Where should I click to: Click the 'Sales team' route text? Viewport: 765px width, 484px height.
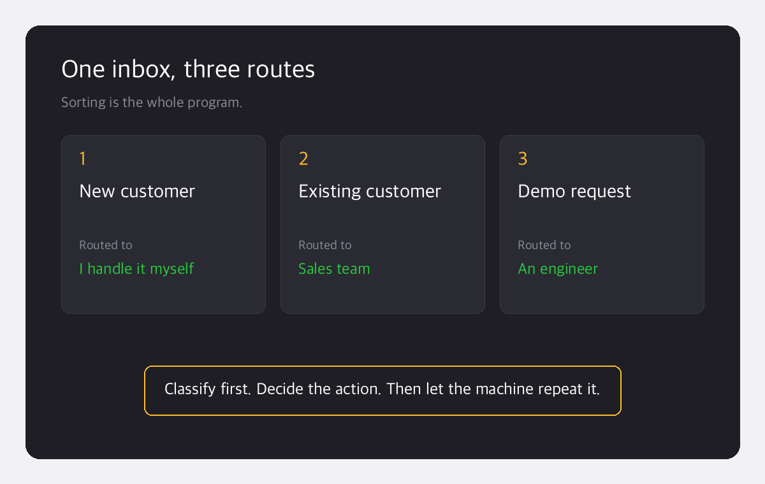334,269
